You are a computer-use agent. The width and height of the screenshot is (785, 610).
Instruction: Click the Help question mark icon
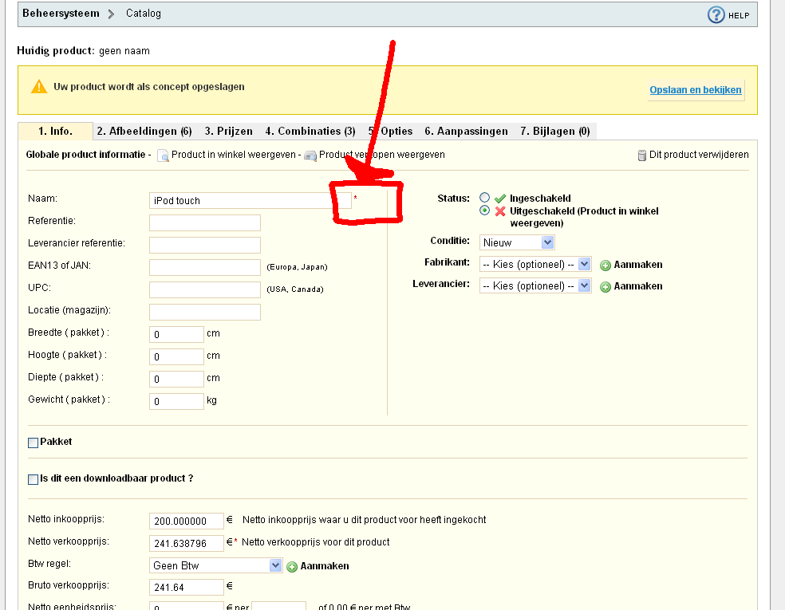pyautogui.click(x=716, y=15)
